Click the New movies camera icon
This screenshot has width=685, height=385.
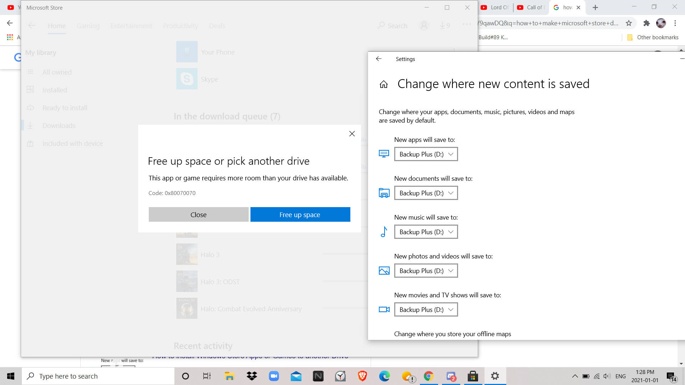click(x=384, y=309)
